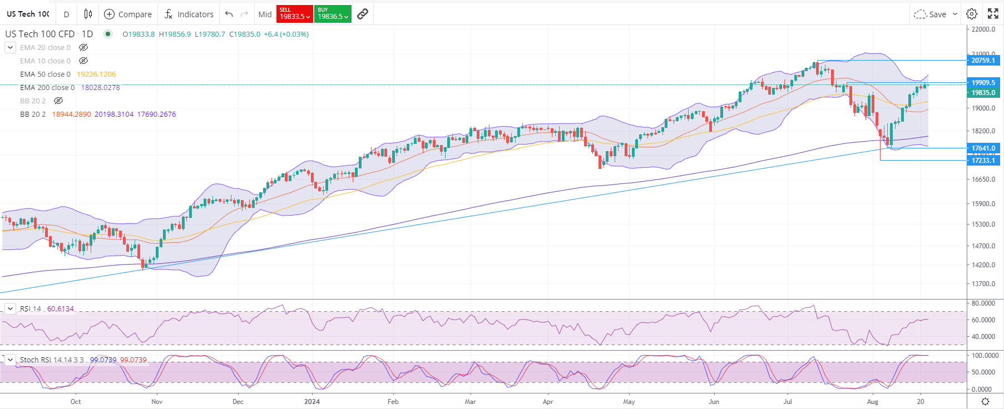1004x409 pixels.
Task: Click RSI value 60.6134
Action: [61, 308]
